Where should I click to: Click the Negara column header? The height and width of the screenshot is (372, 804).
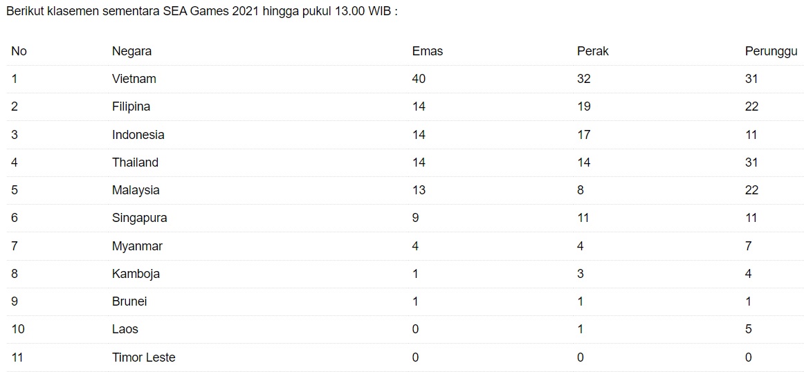point(131,51)
